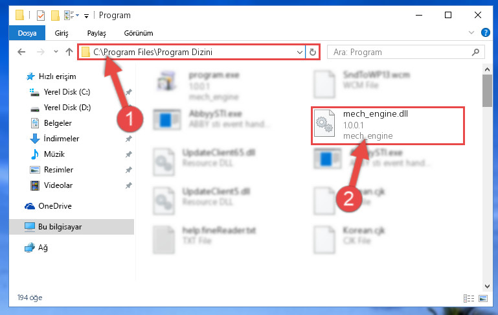Select the mech_engine.dll file
This screenshot has height=315, width=498.
click(387, 126)
